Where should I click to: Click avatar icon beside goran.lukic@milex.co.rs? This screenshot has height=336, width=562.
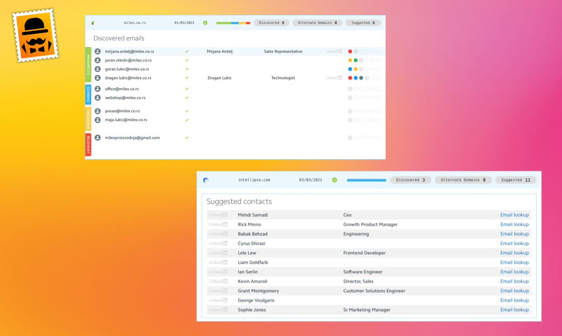click(x=98, y=69)
